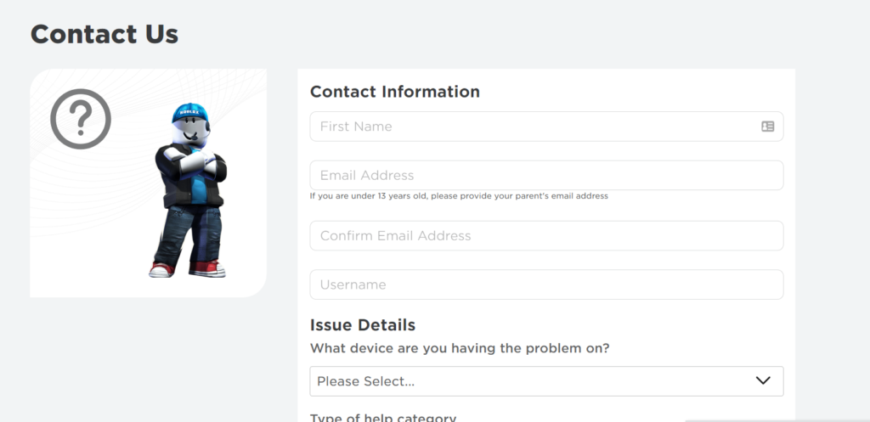Click the autofill contact card icon
This screenshot has width=870, height=422.
[x=767, y=127]
